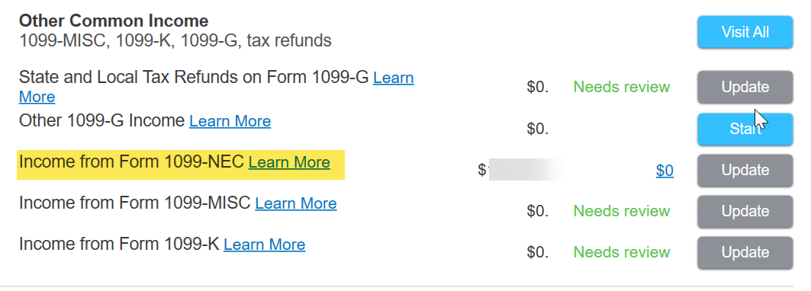
Task: Click the Visit All button
Action: pos(745,32)
